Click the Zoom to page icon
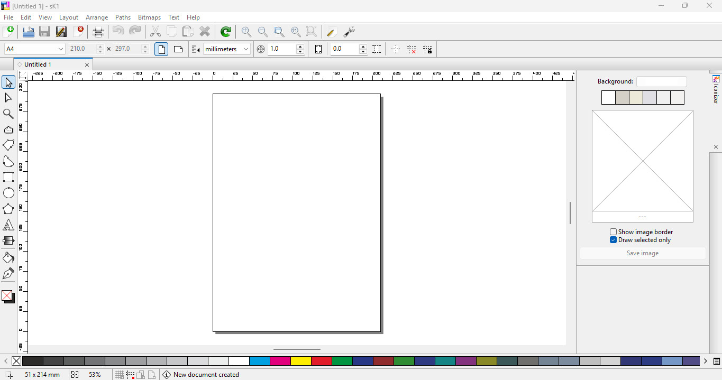This screenshot has width=722, height=380. click(x=279, y=32)
